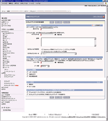Click the Windows logo in browser corner

click(x=106, y=4)
